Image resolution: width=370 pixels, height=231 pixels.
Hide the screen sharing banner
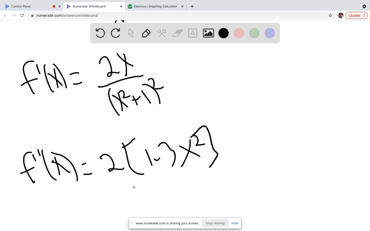click(x=235, y=223)
